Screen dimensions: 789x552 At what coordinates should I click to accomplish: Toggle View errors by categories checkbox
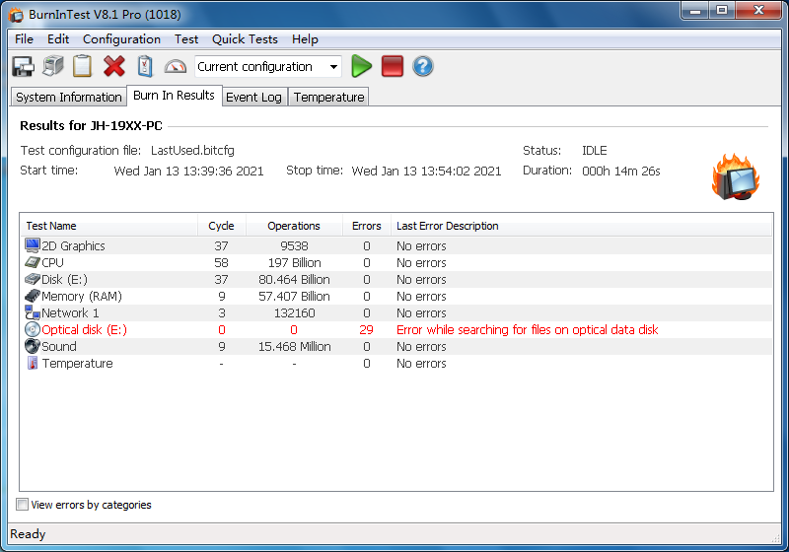point(22,505)
